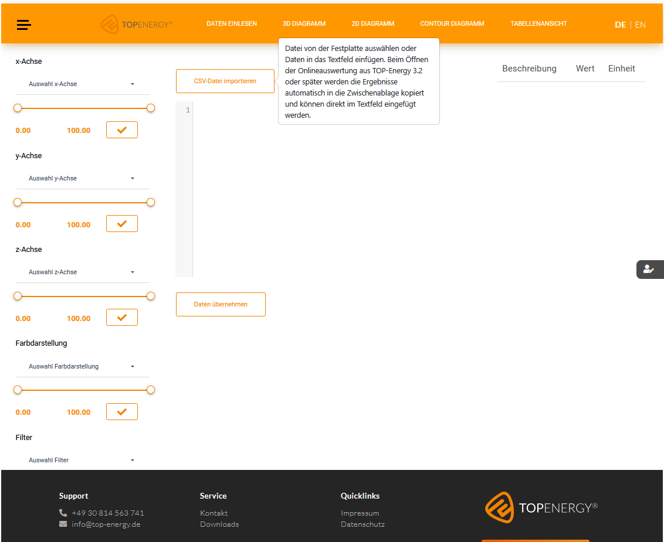Click the email envelope icon in footer
Screen dimensions: 664x542
pos(63,524)
